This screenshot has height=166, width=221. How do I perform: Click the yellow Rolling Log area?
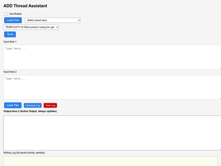click(x=110, y=161)
